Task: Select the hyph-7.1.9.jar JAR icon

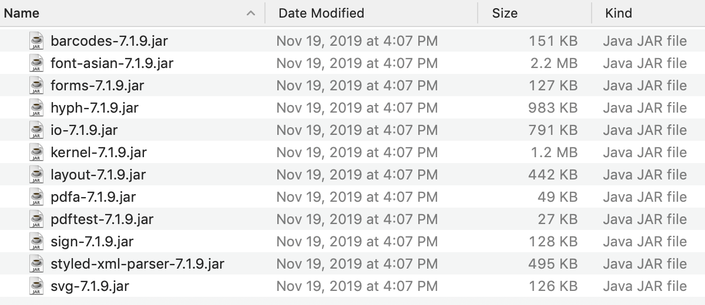Action: tap(36, 108)
